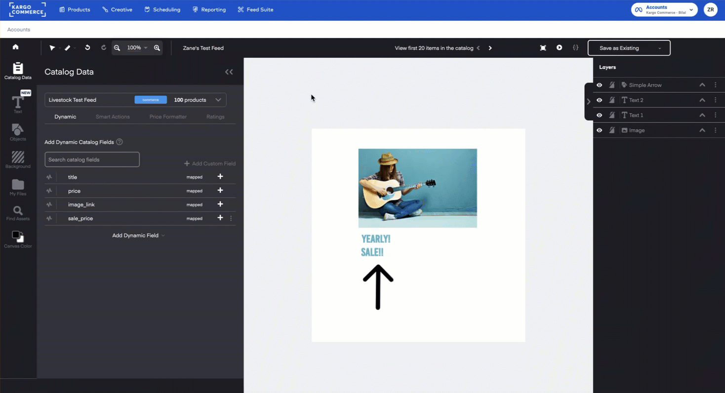This screenshot has width=725, height=393.
Task: Click the search catalog fields input
Action: pyautogui.click(x=92, y=159)
